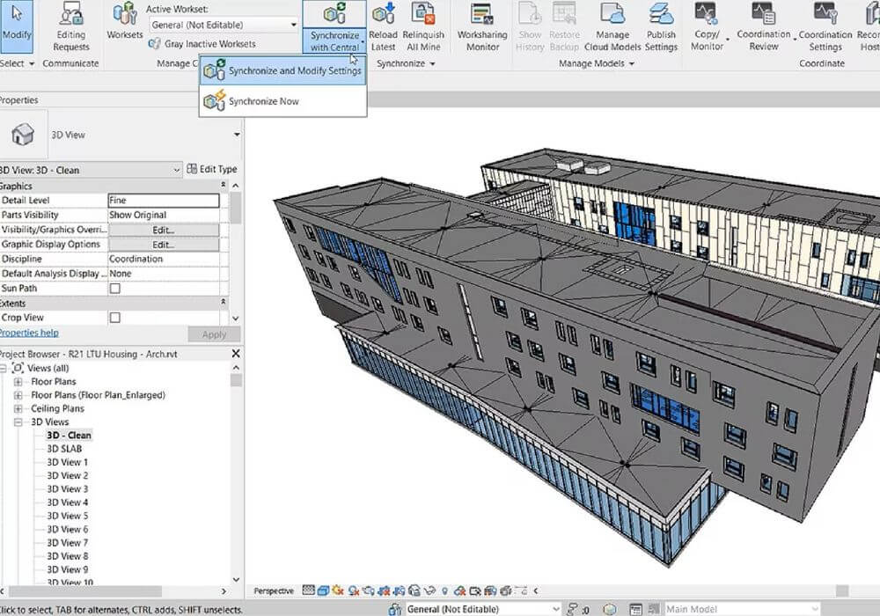Open the Worksharing Monitor tool
Image resolution: width=880 pixels, height=616 pixels.
point(482,16)
